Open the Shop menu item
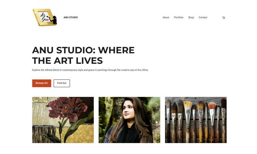The image size is (257, 154). coord(191,17)
